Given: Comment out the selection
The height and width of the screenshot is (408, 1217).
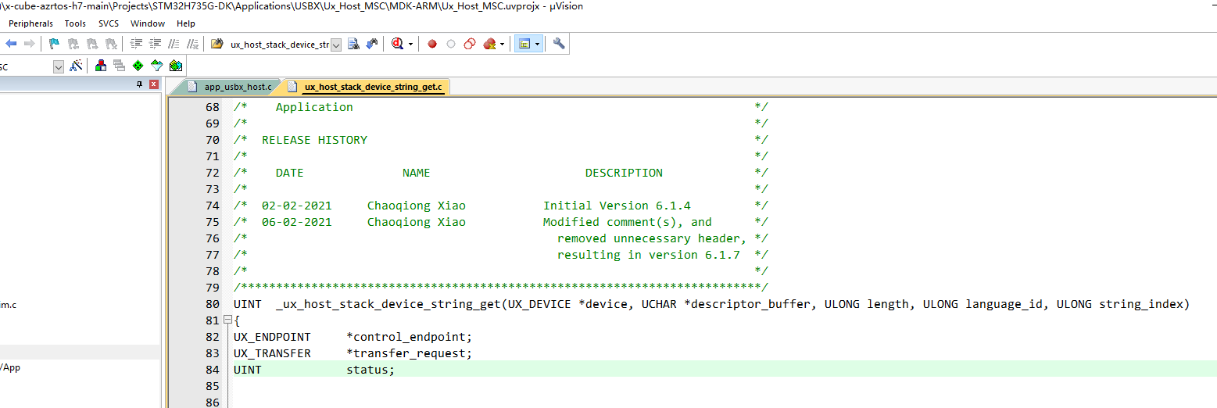Looking at the screenshot, I should 174,44.
